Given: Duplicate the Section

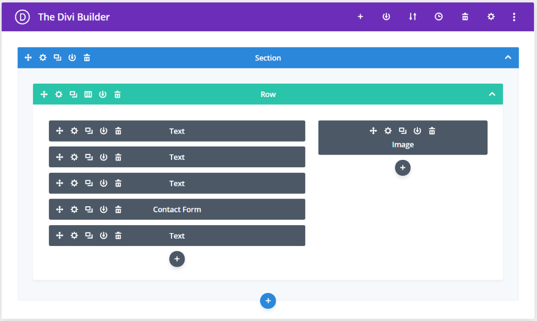Looking at the screenshot, I should (x=57, y=57).
